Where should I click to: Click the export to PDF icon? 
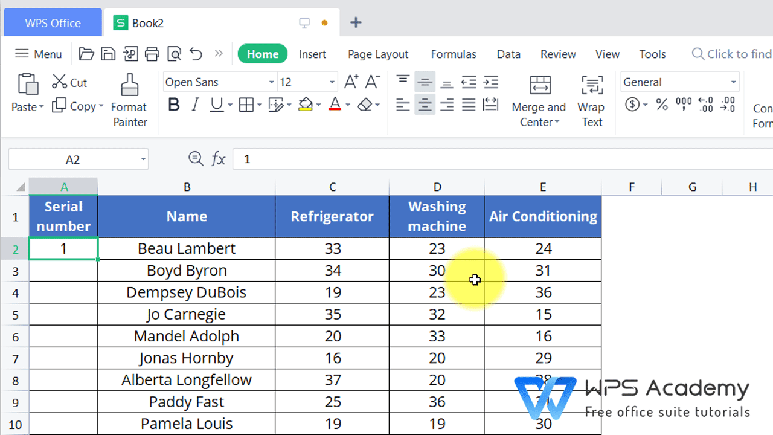pos(130,54)
